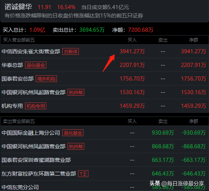Click the 卖出 column header in the buy table

pyautogui.click(x=163, y=40)
